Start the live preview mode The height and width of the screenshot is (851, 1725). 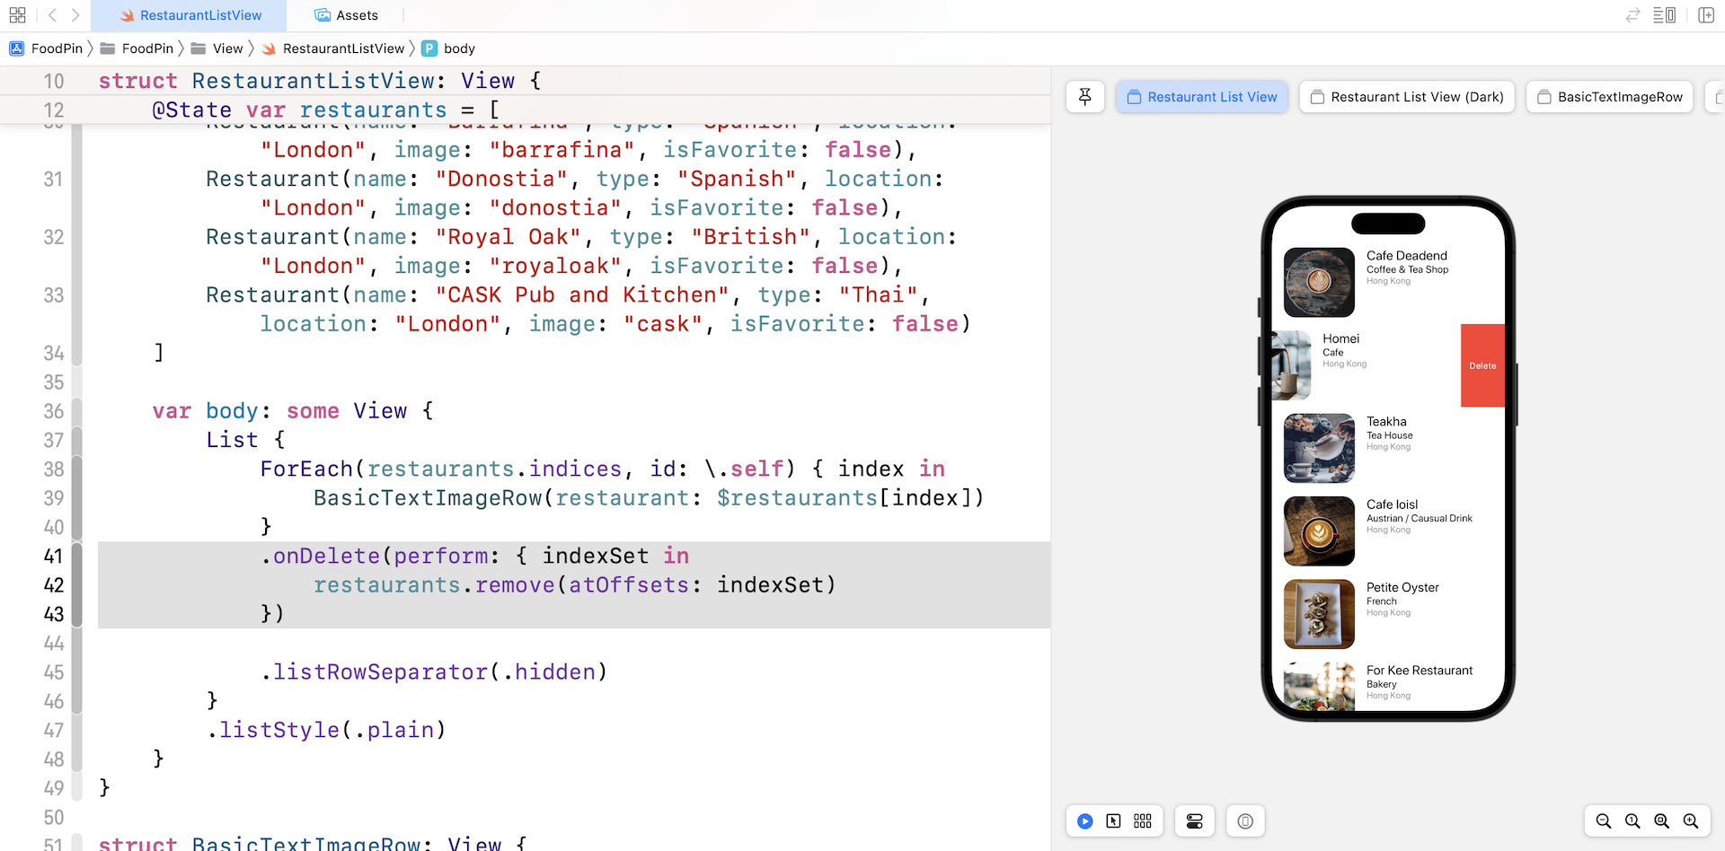pos(1085,821)
